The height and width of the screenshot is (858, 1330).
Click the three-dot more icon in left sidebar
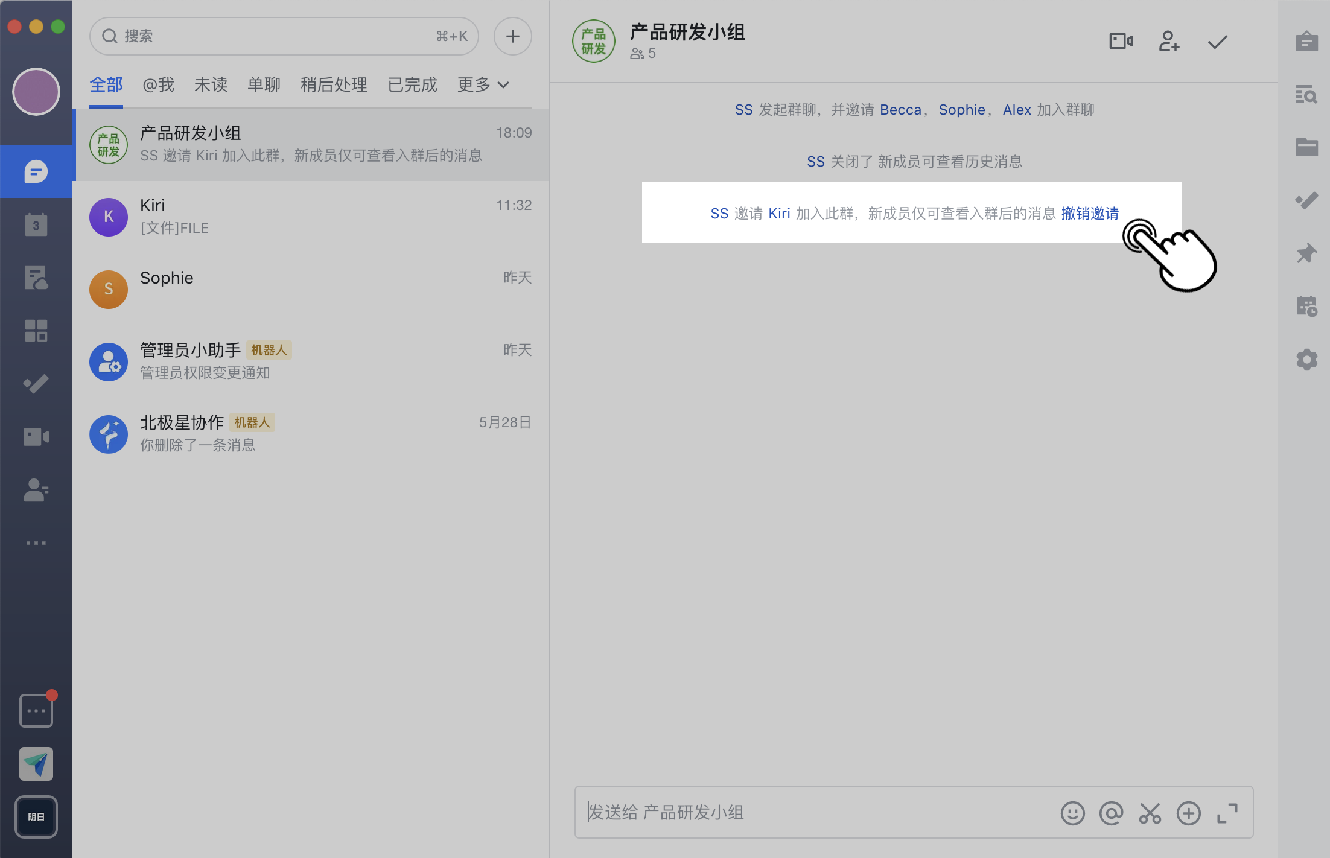(36, 543)
